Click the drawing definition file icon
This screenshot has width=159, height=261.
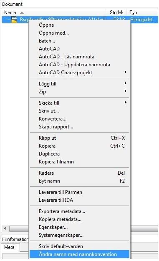tap(14, 20)
